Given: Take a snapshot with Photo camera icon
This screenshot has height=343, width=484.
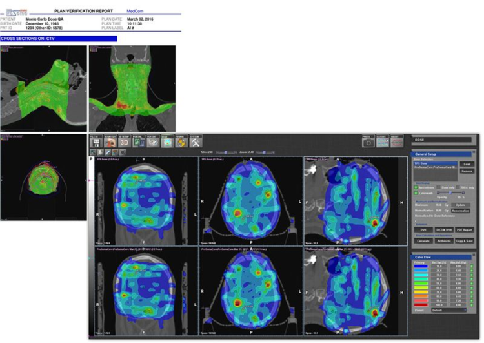Looking at the screenshot, I should [368, 143].
